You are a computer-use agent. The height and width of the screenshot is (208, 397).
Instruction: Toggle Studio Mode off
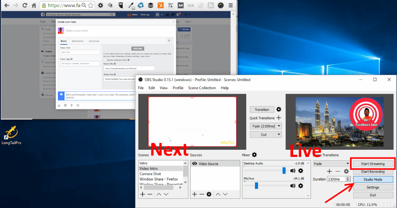(373, 180)
